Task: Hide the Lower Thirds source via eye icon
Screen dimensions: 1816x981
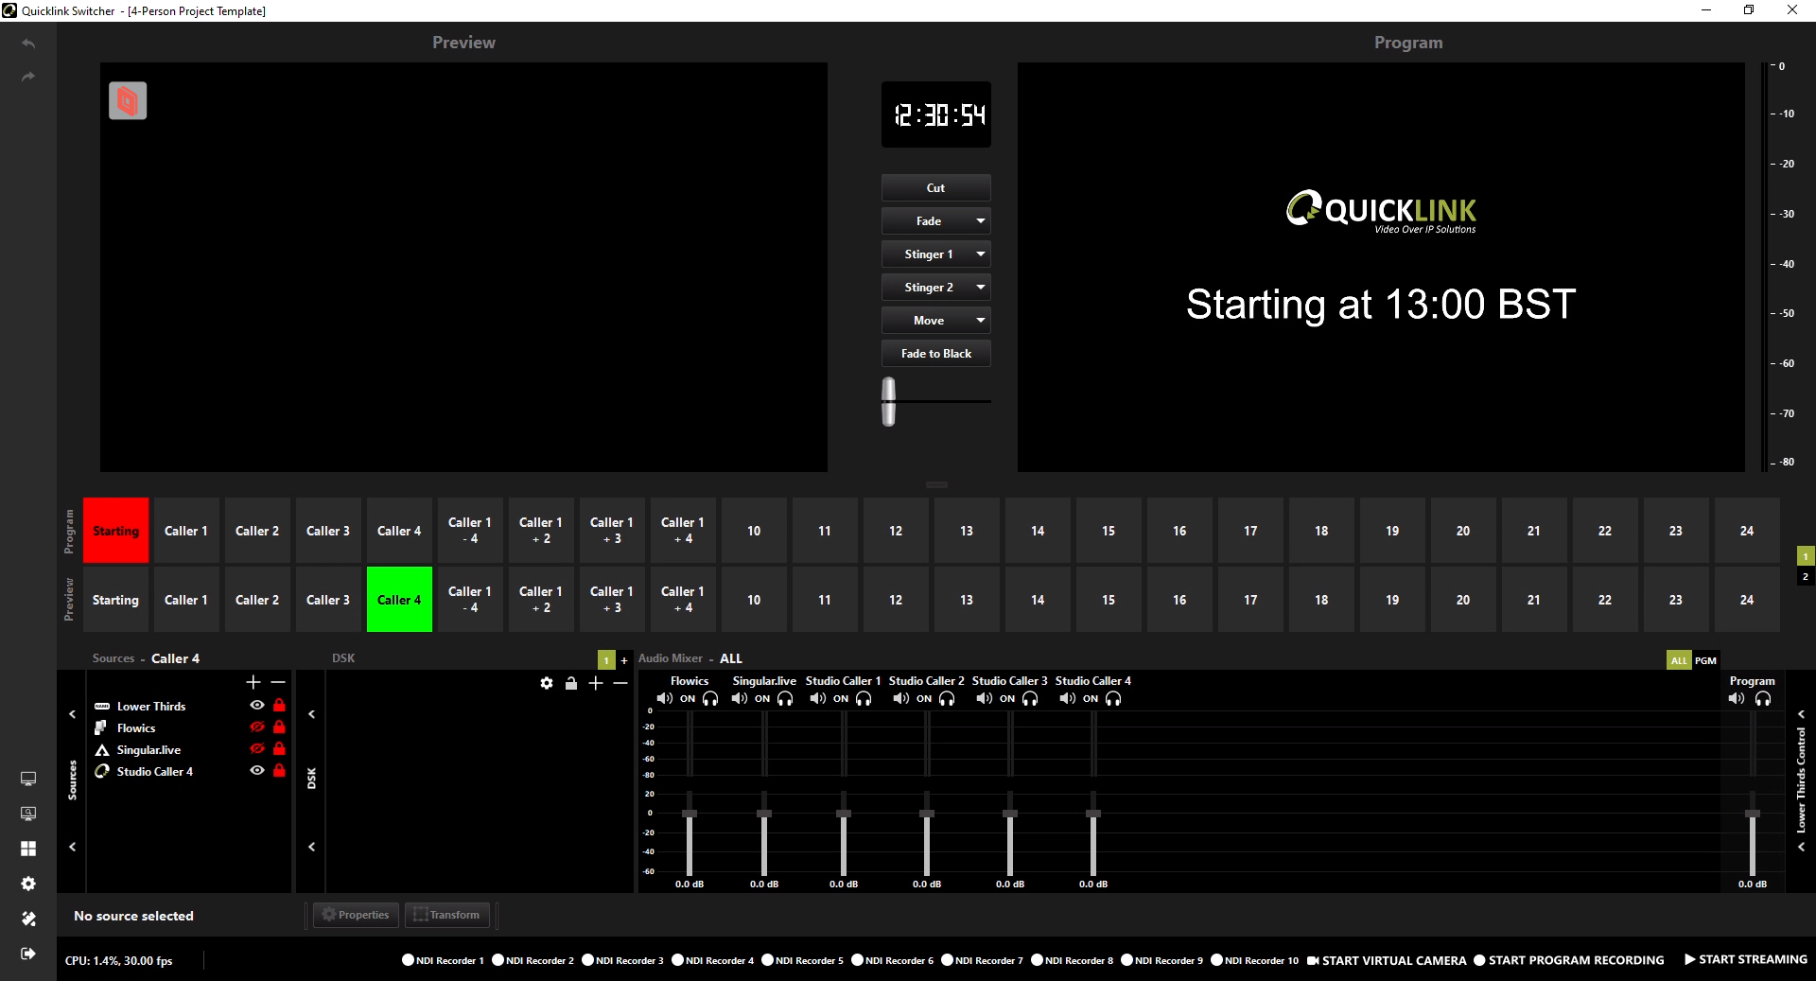Action: tap(256, 705)
